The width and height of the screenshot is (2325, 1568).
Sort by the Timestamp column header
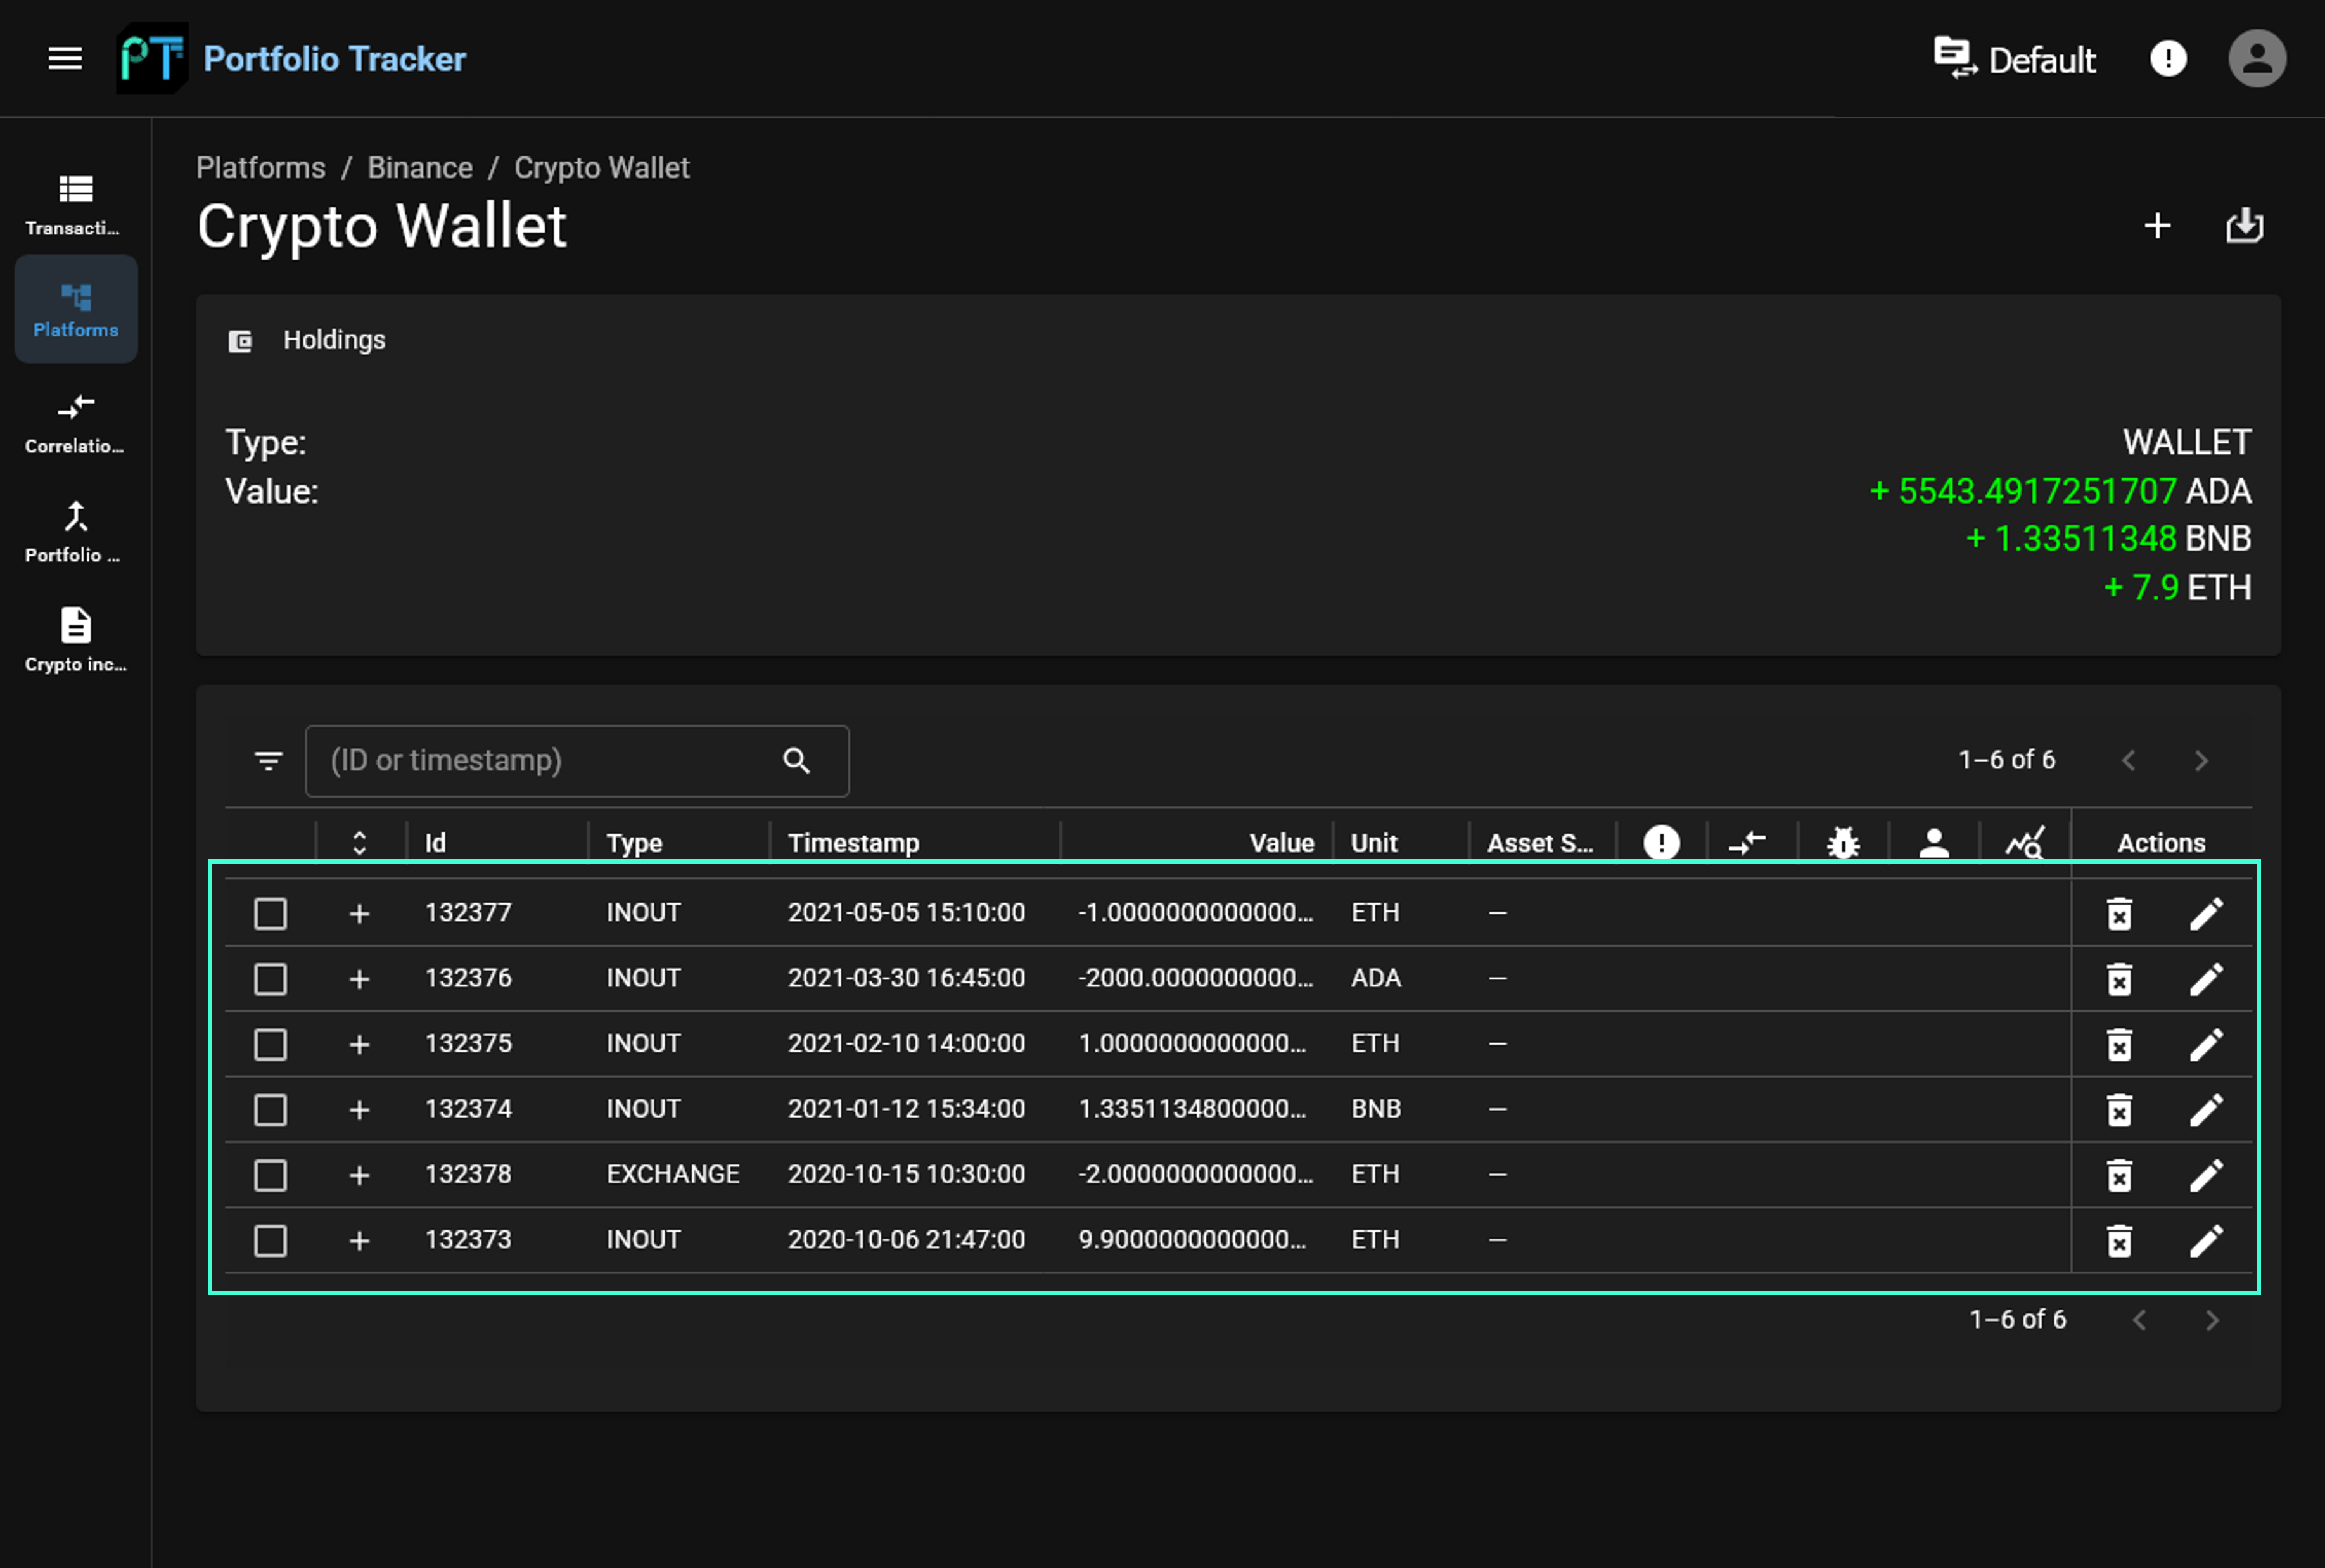(853, 843)
